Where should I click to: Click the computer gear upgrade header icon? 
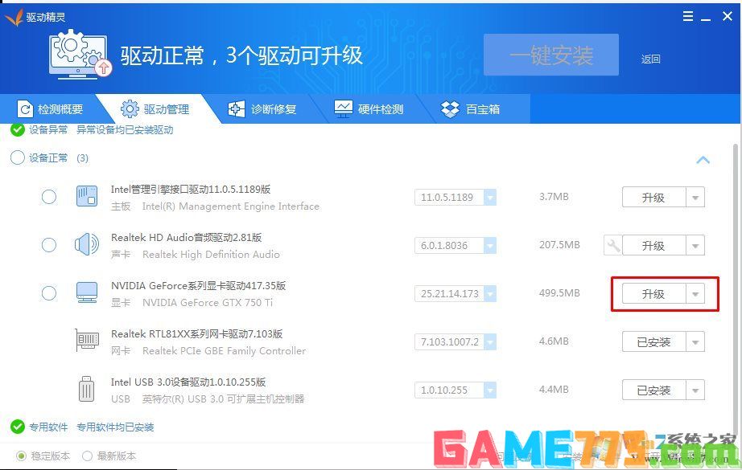(80, 55)
